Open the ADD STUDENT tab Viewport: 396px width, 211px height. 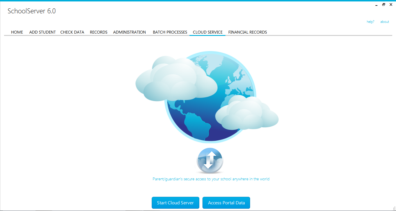42,32
